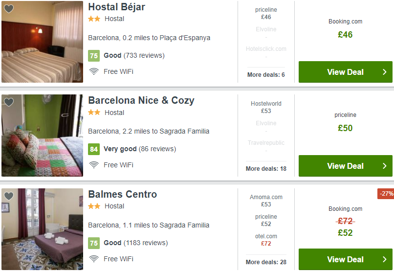Click the -27% discount badge
Screen dimensions: 394x273
coord(386,194)
